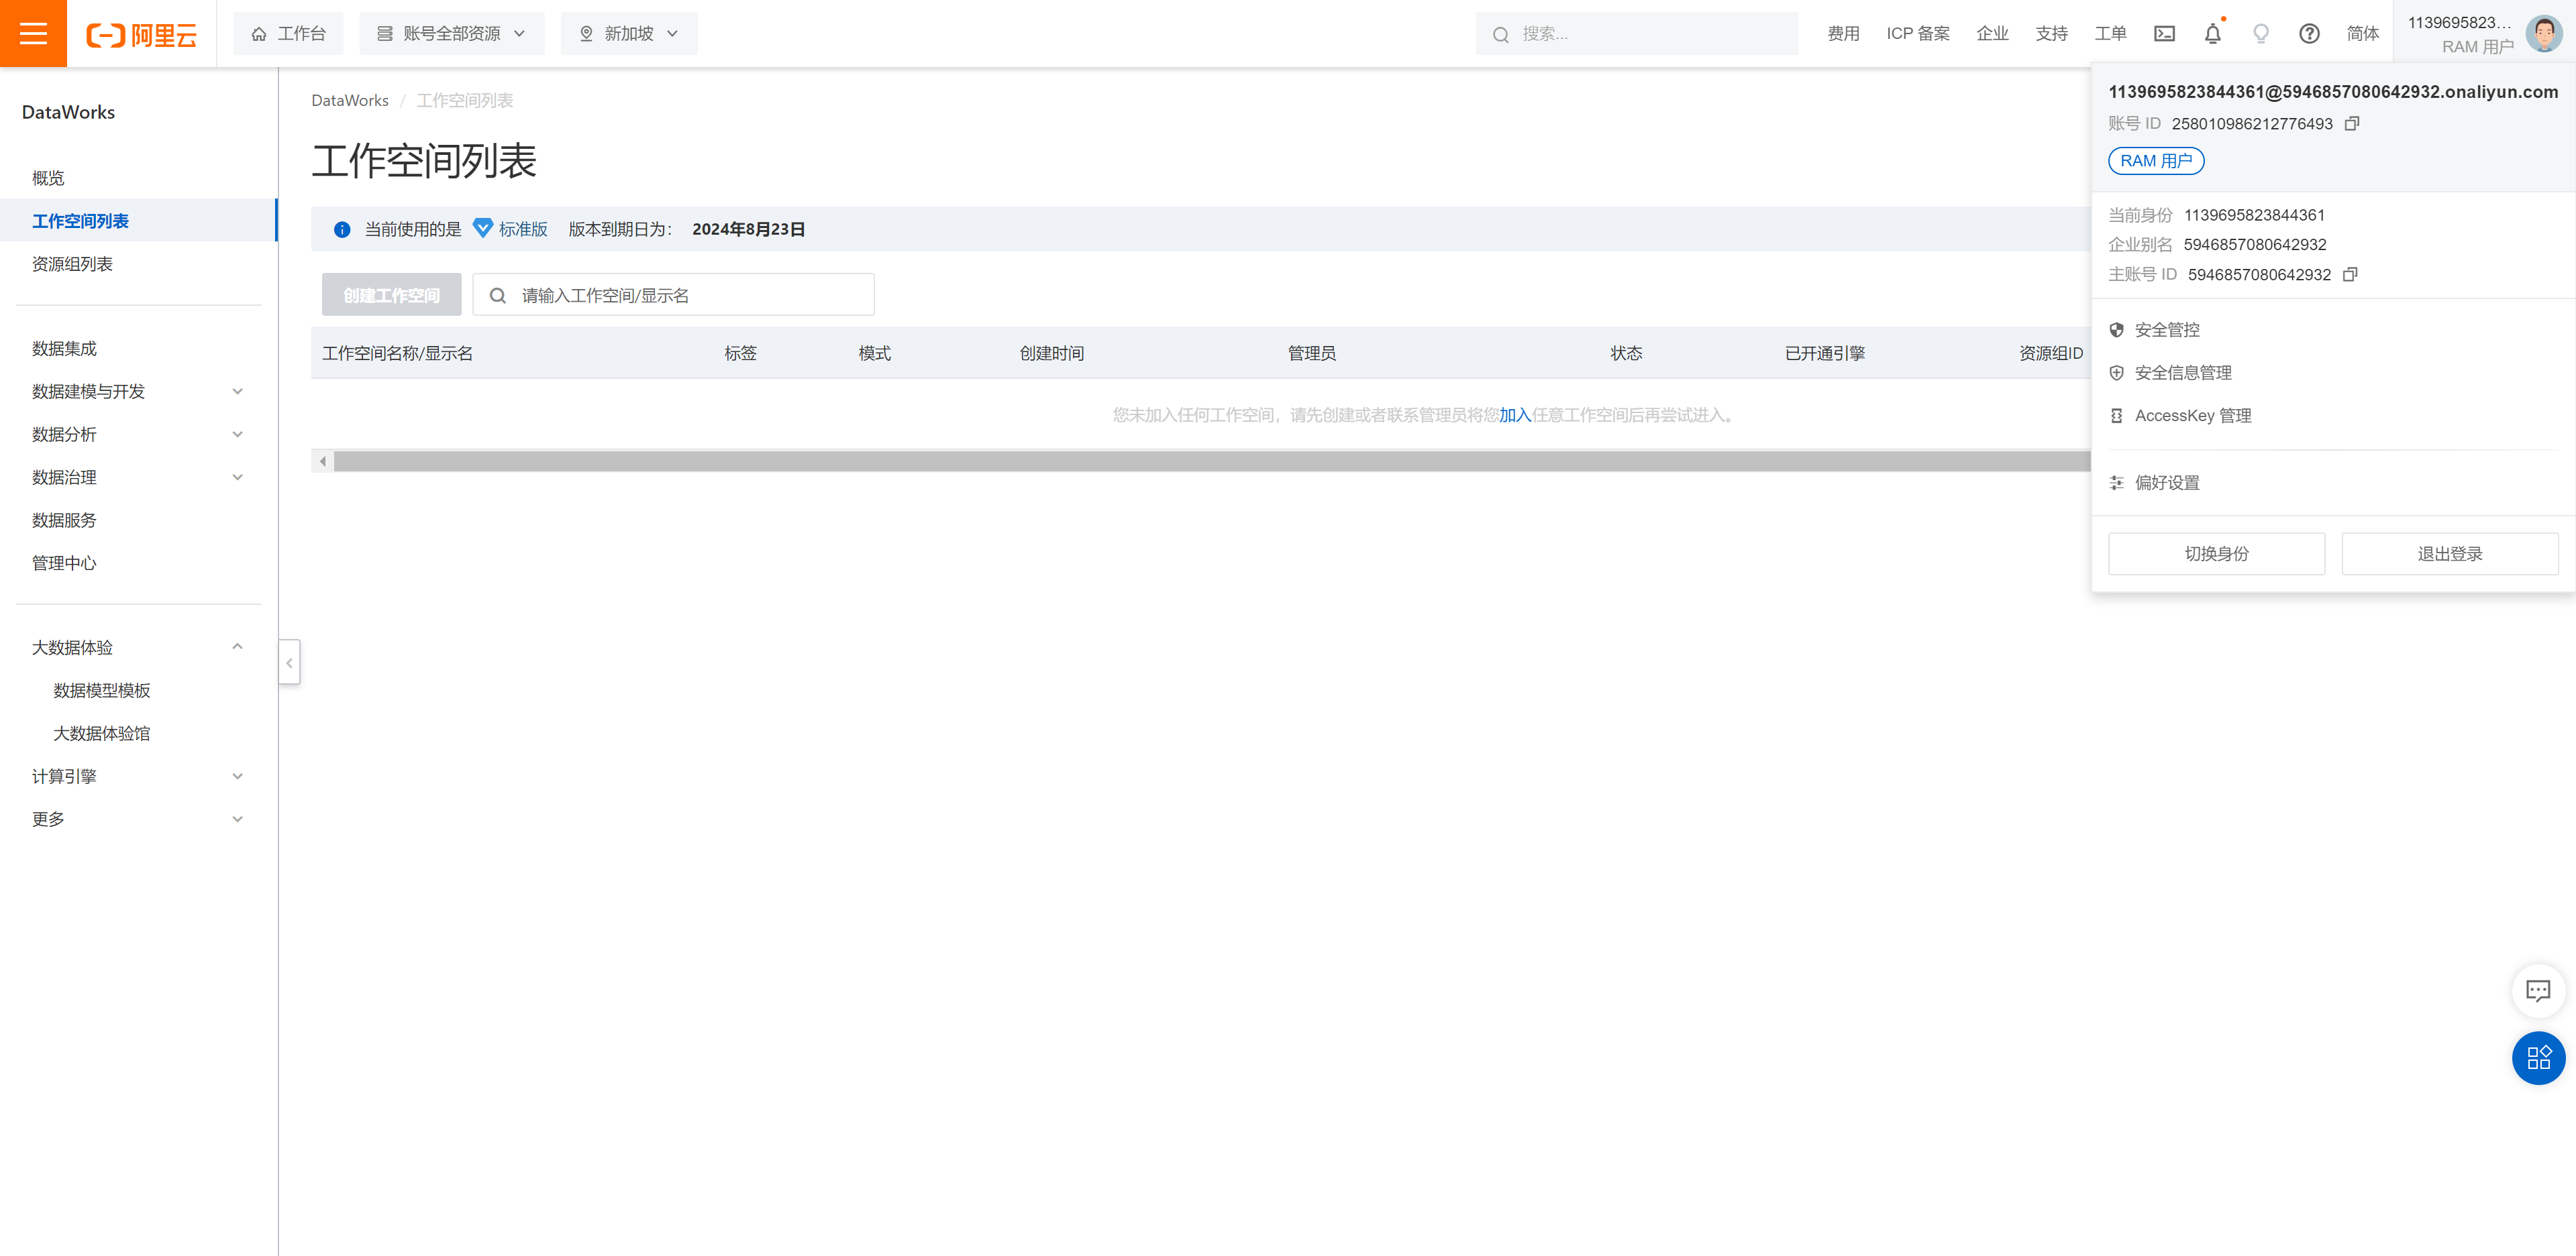The height and width of the screenshot is (1256, 2576).
Task: Open the blue floating apps button
Action: pos(2538,1057)
